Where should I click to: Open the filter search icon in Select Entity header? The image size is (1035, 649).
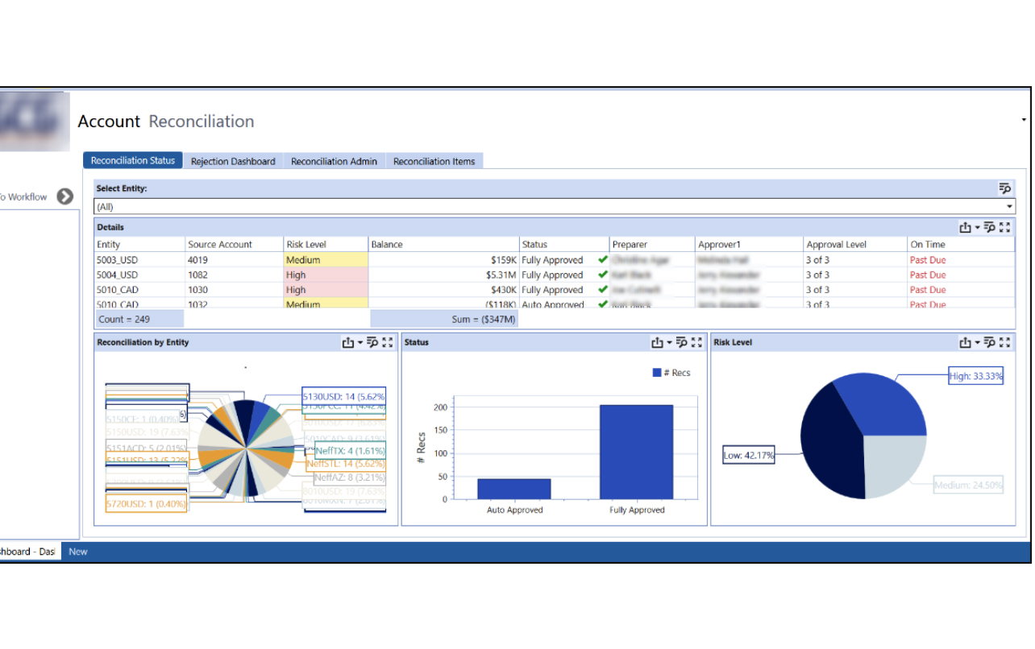[1004, 188]
